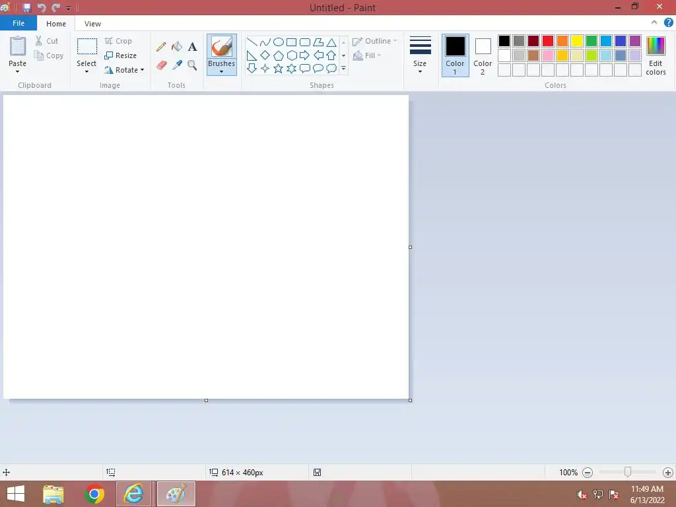Select the Eraser tool
Image resolution: width=676 pixels, height=507 pixels.
click(x=161, y=65)
